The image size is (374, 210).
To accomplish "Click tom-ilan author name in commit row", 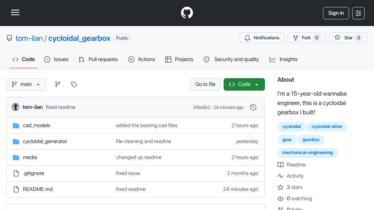I will 33,107.
